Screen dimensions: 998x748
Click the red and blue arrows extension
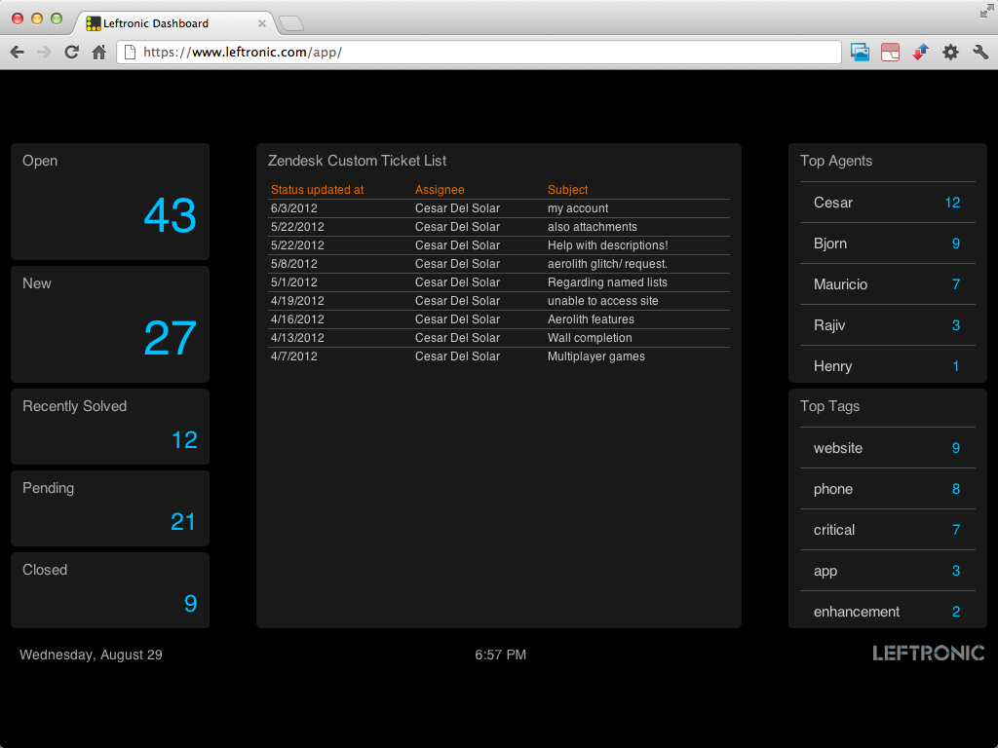point(920,53)
